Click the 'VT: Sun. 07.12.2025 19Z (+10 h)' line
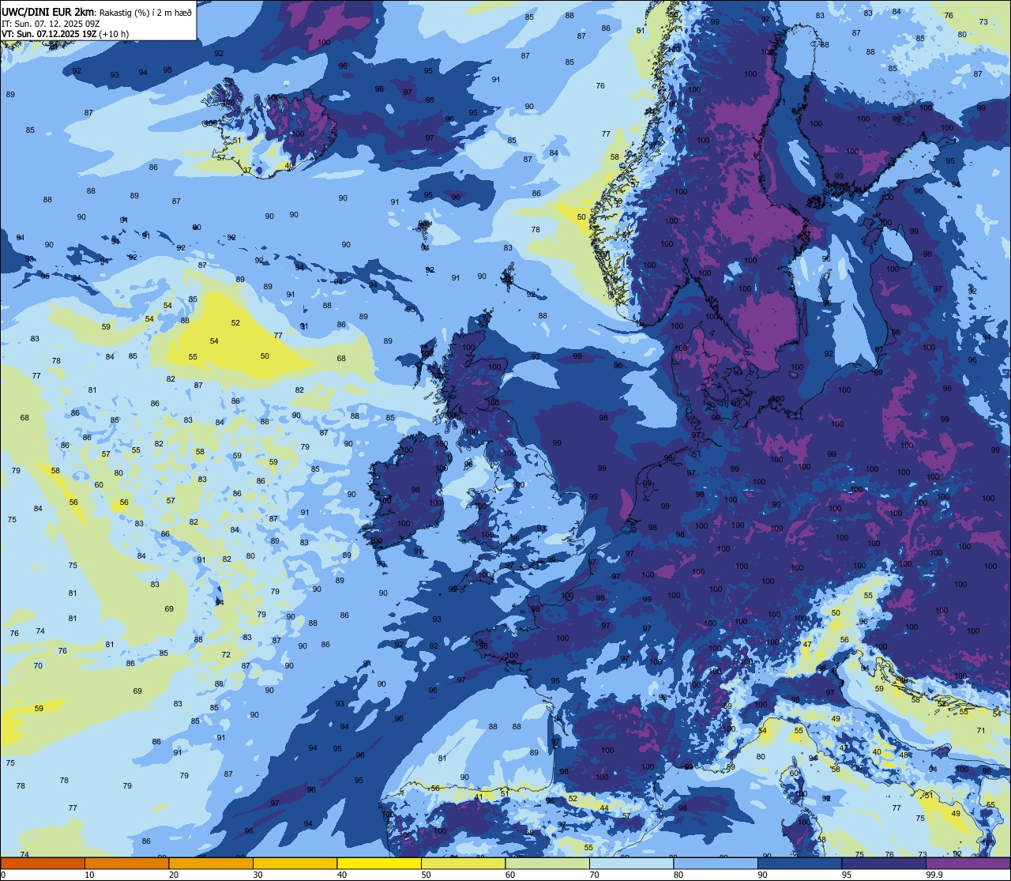 [65, 34]
